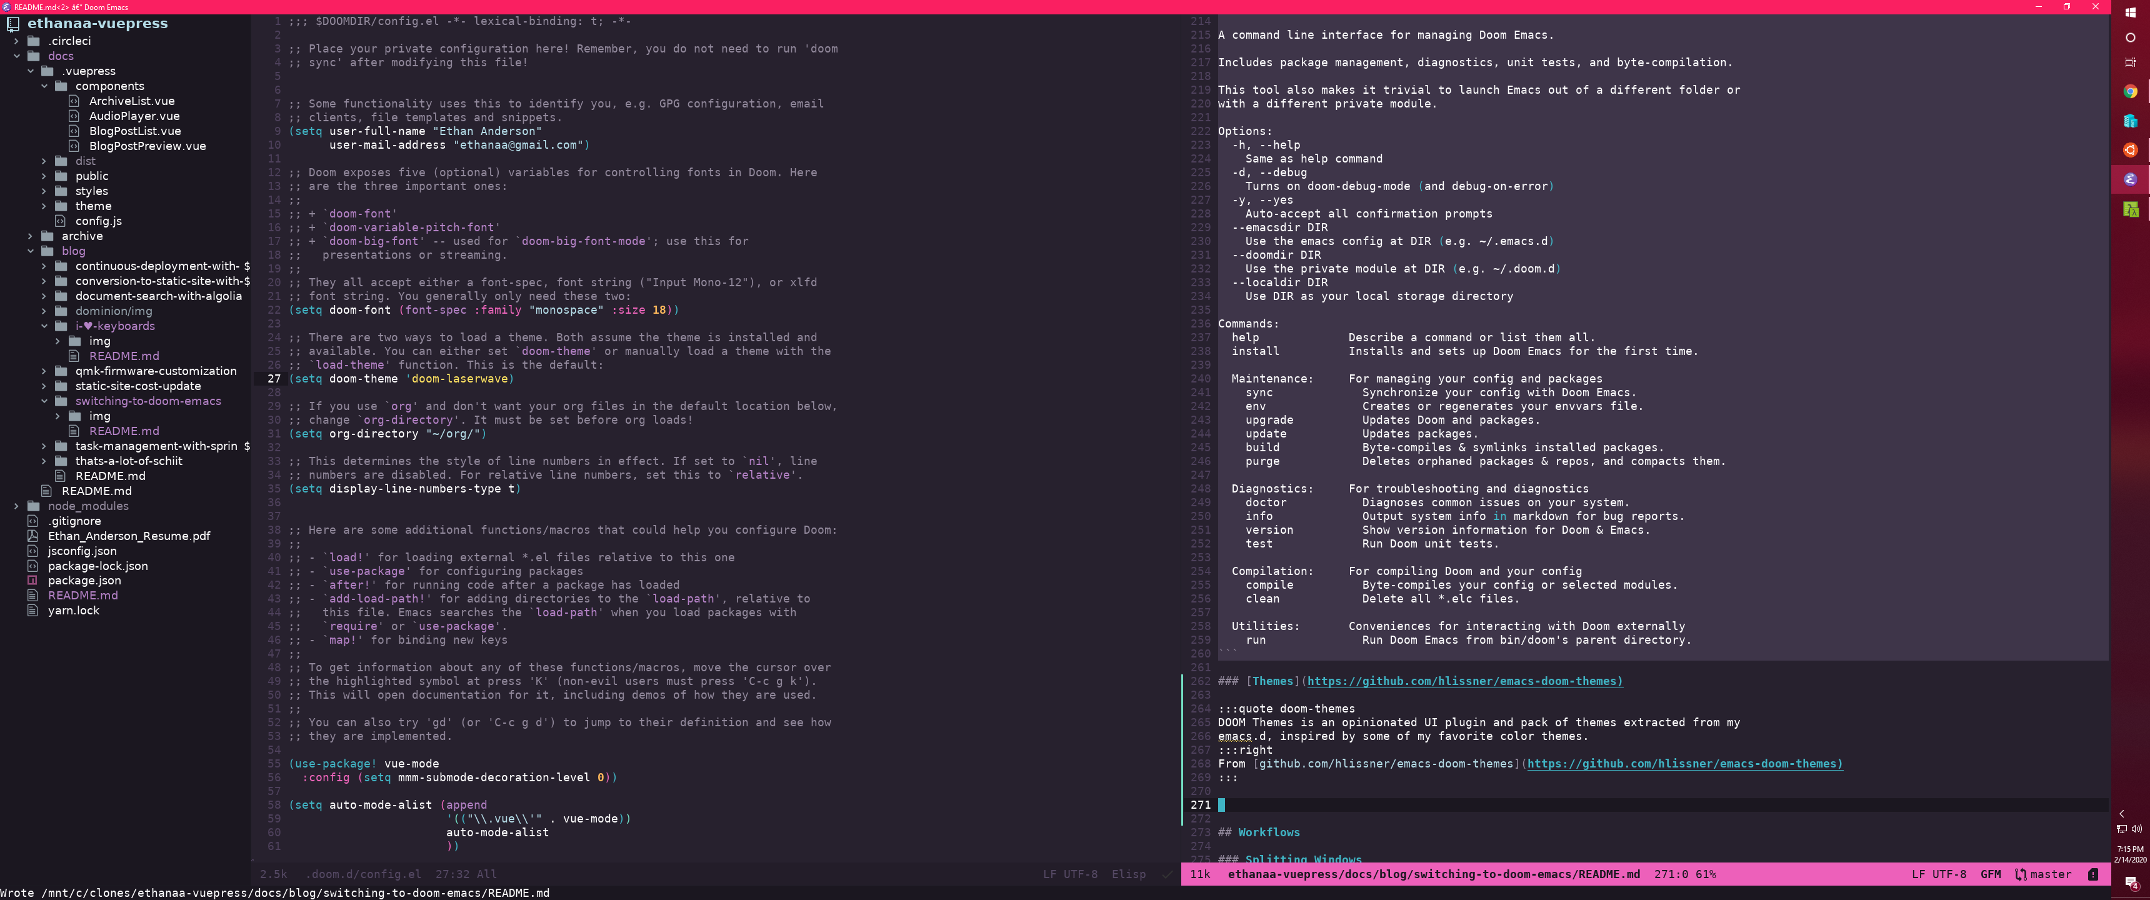2150x900 pixels.
Task: Click the .gitignore file icon
Action: click(32, 521)
